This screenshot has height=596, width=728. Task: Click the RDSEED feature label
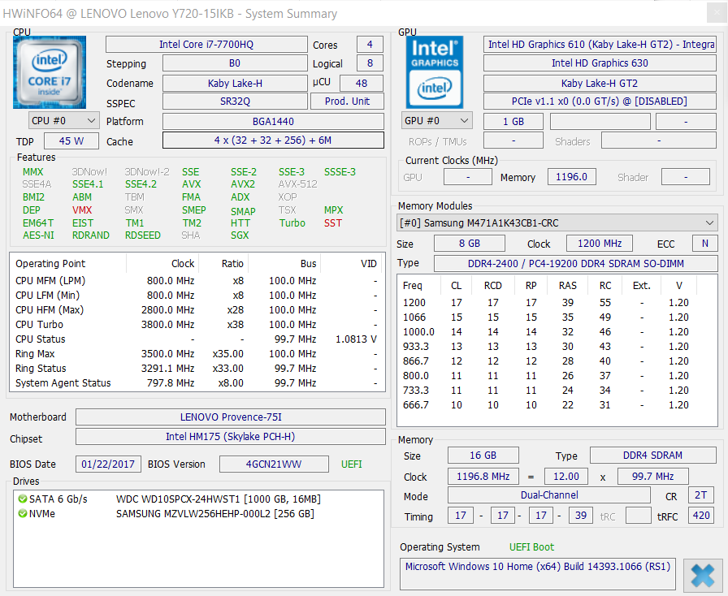point(142,235)
